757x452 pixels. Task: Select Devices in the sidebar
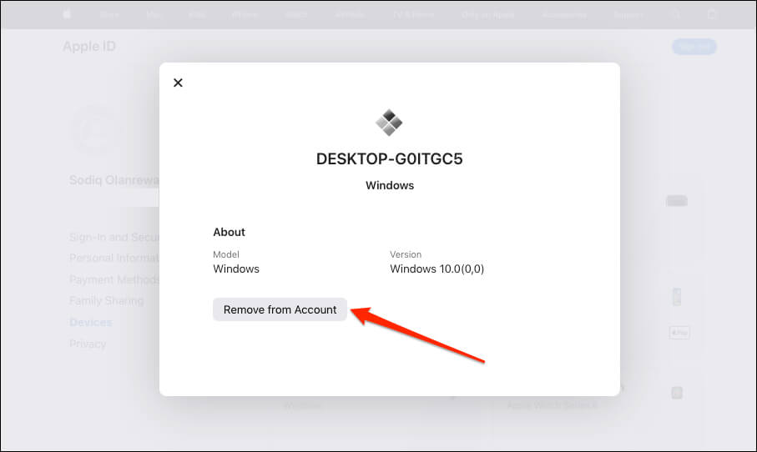click(x=91, y=322)
